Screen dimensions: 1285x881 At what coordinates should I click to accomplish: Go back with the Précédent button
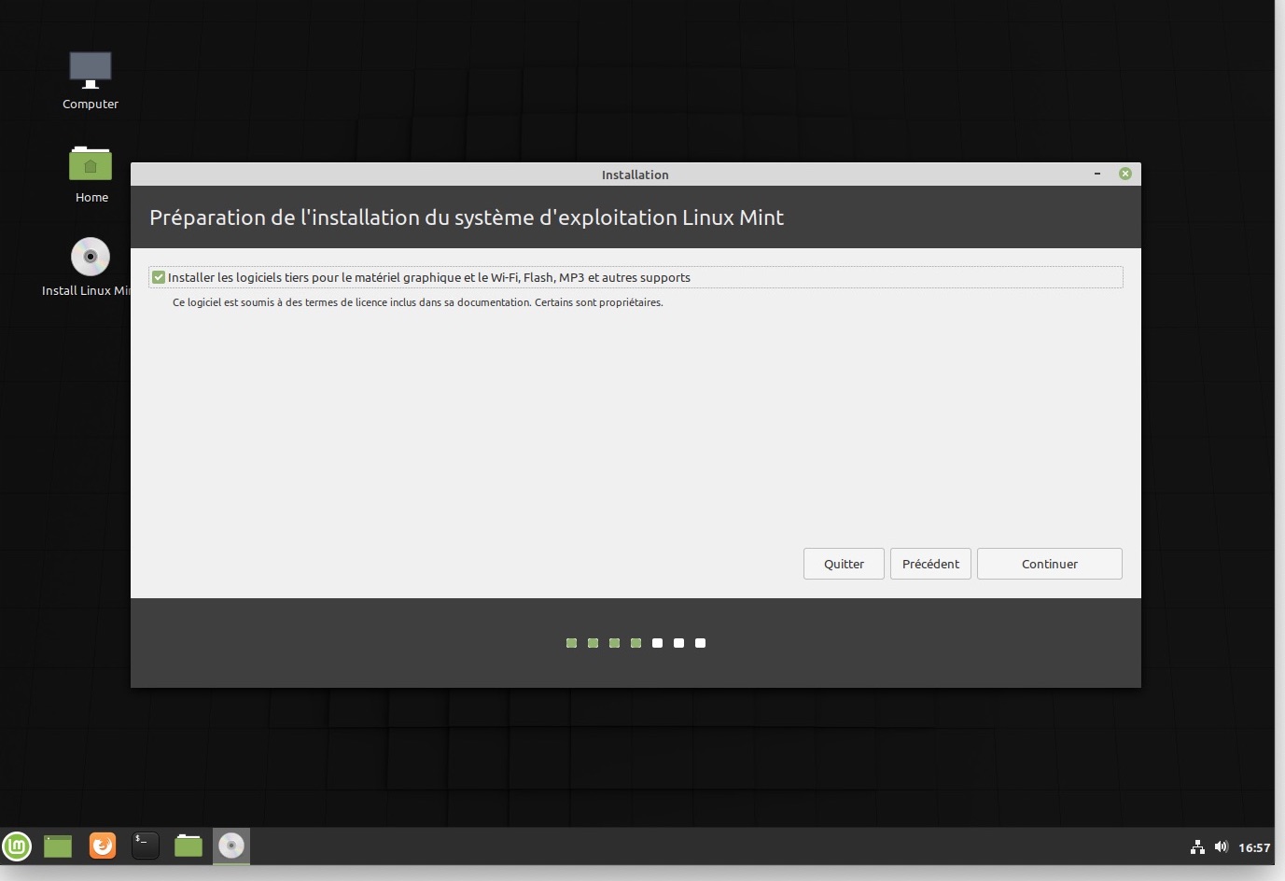pos(930,564)
